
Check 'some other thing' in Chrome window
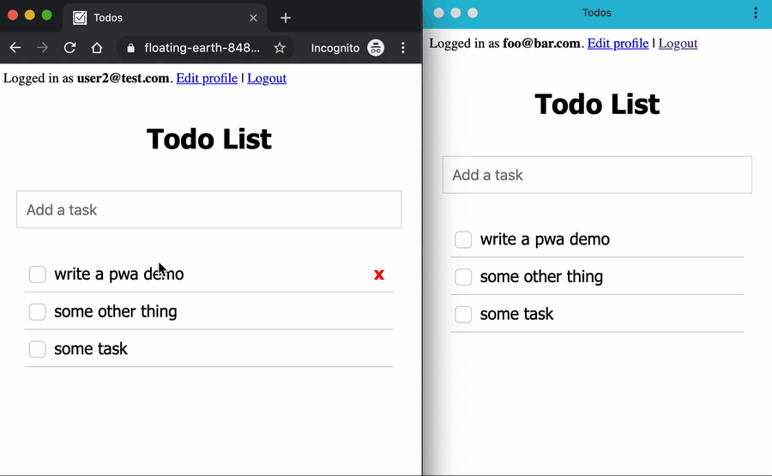[x=38, y=312]
